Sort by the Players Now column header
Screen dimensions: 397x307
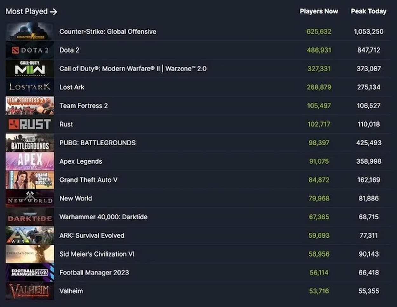tap(319, 11)
